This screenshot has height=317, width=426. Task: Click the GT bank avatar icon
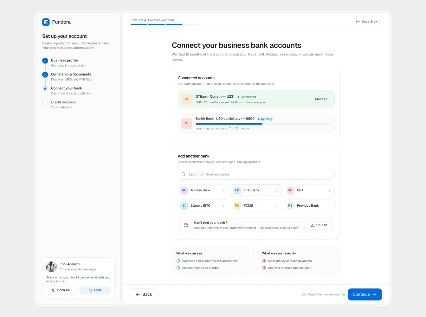tap(186, 99)
